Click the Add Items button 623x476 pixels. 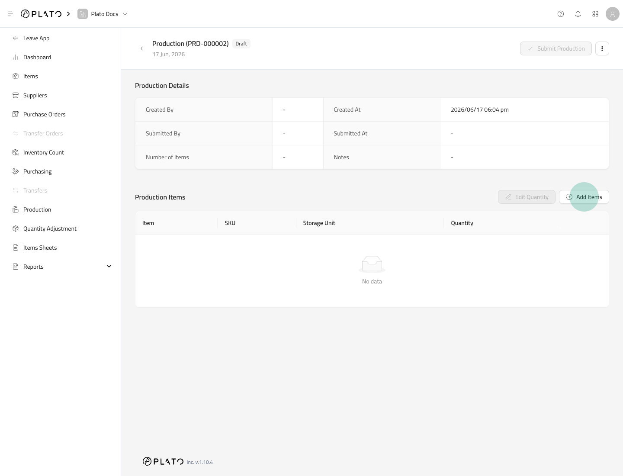[x=584, y=197]
